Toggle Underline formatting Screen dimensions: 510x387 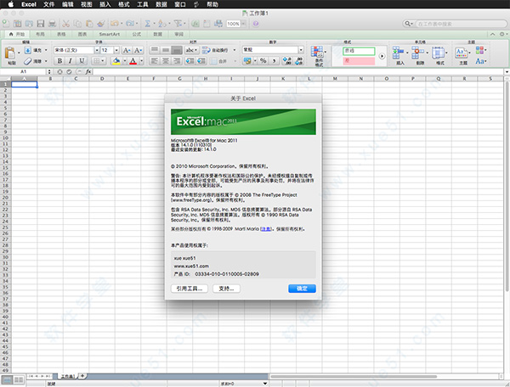tap(82, 61)
